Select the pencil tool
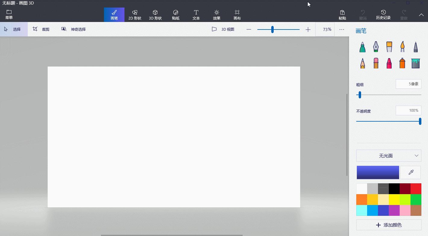428x236 pixels. [363, 63]
